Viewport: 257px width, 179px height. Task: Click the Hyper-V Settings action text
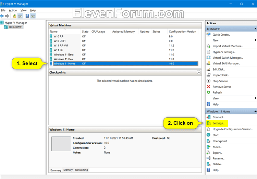click(x=224, y=52)
